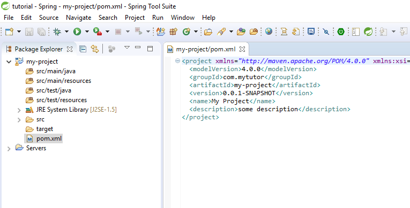Click the com.mytutor groupId text
410x208 pixels.
[x=244, y=77]
